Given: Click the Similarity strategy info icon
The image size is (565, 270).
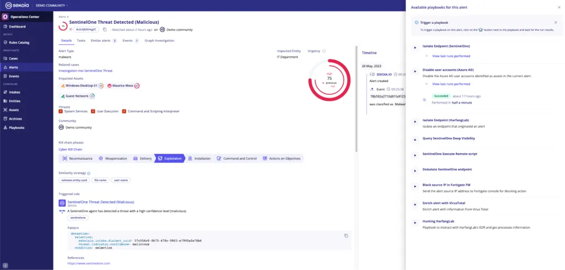Looking at the screenshot, I should coord(89,173).
